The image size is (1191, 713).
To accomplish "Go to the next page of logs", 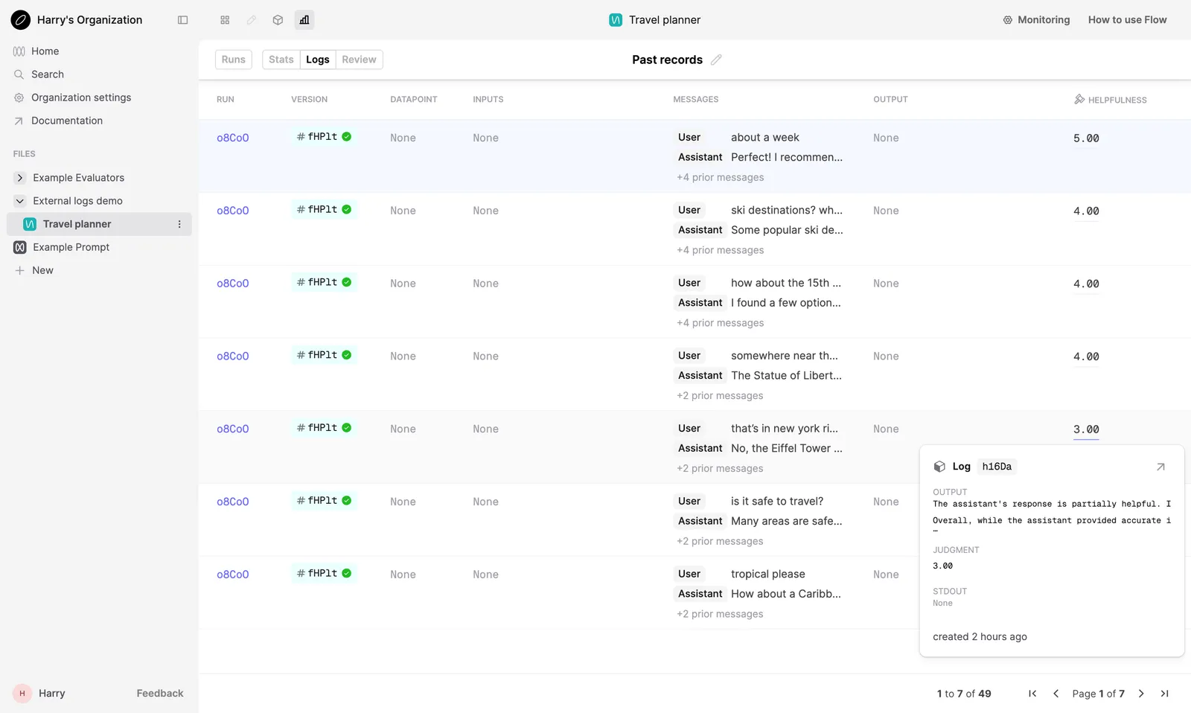I will click(1141, 694).
